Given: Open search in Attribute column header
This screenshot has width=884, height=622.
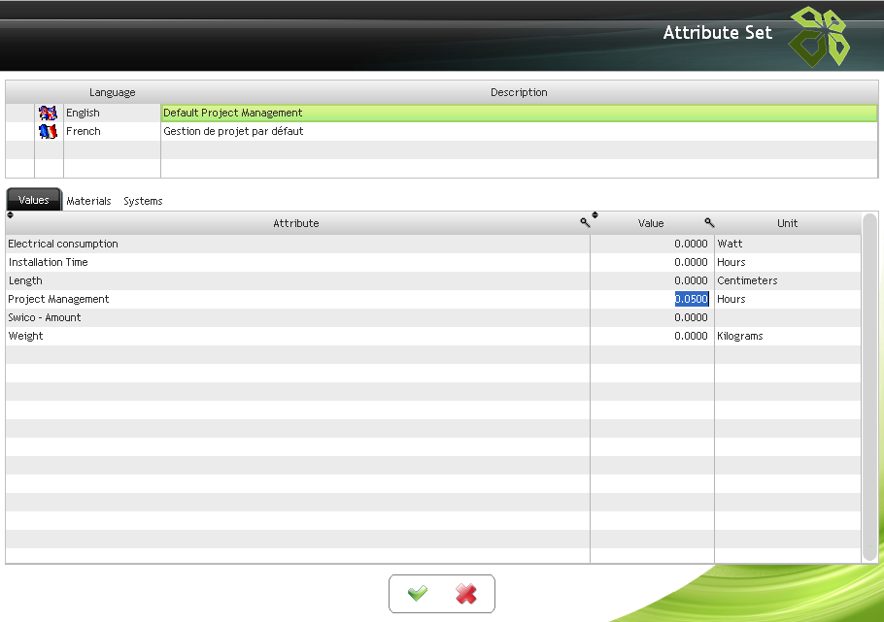Looking at the screenshot, I should 585,222.
